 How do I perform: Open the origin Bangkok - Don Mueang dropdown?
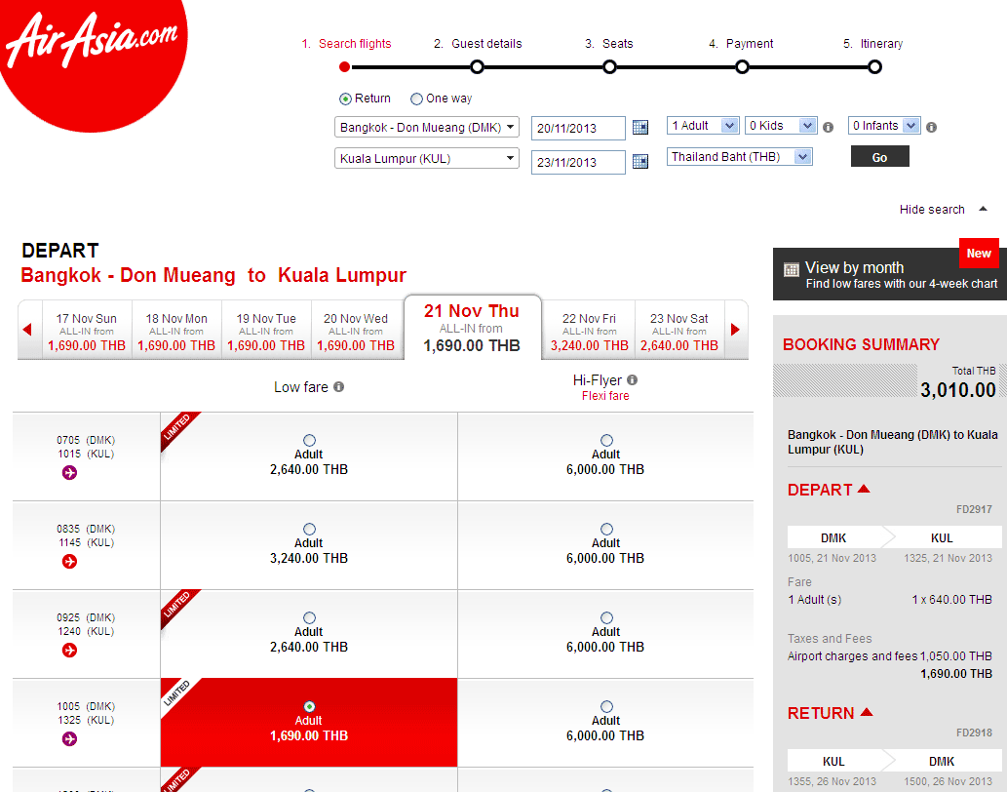[x=426, y=127]
